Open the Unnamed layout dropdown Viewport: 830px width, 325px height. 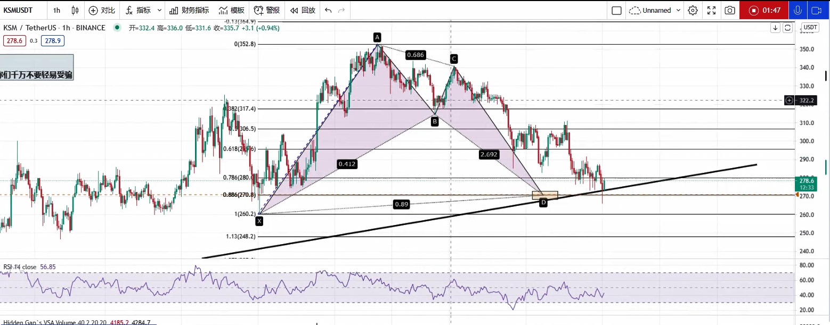[655, 10]
